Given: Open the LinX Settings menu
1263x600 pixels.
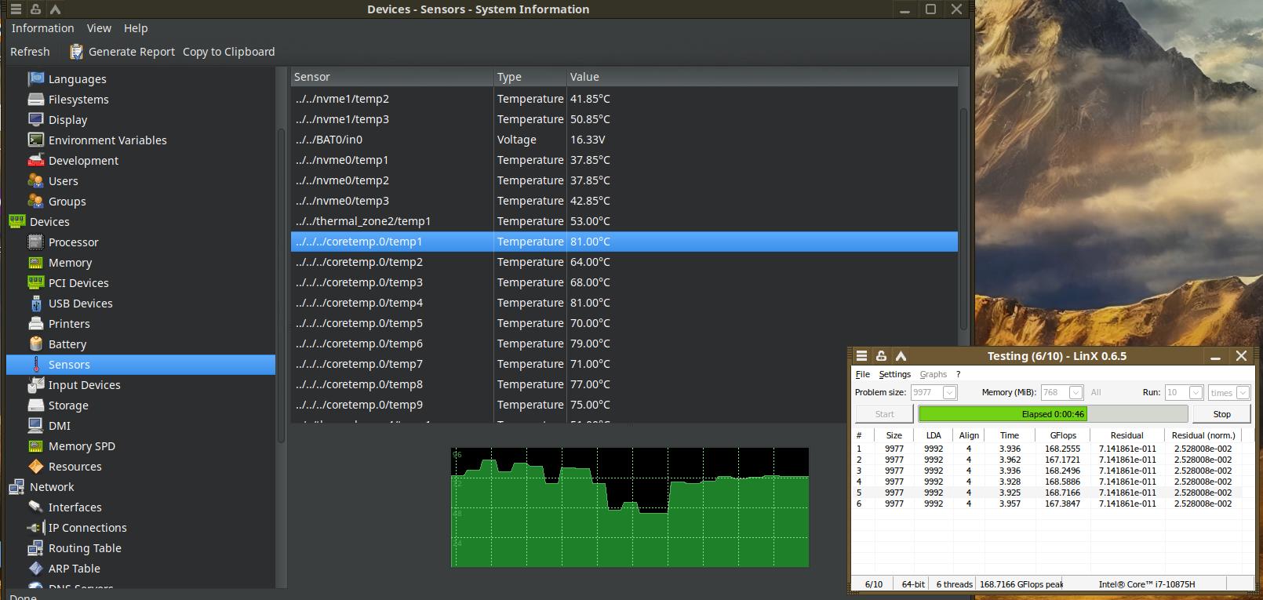Looking at the screenshot, I should click(894, 374).
